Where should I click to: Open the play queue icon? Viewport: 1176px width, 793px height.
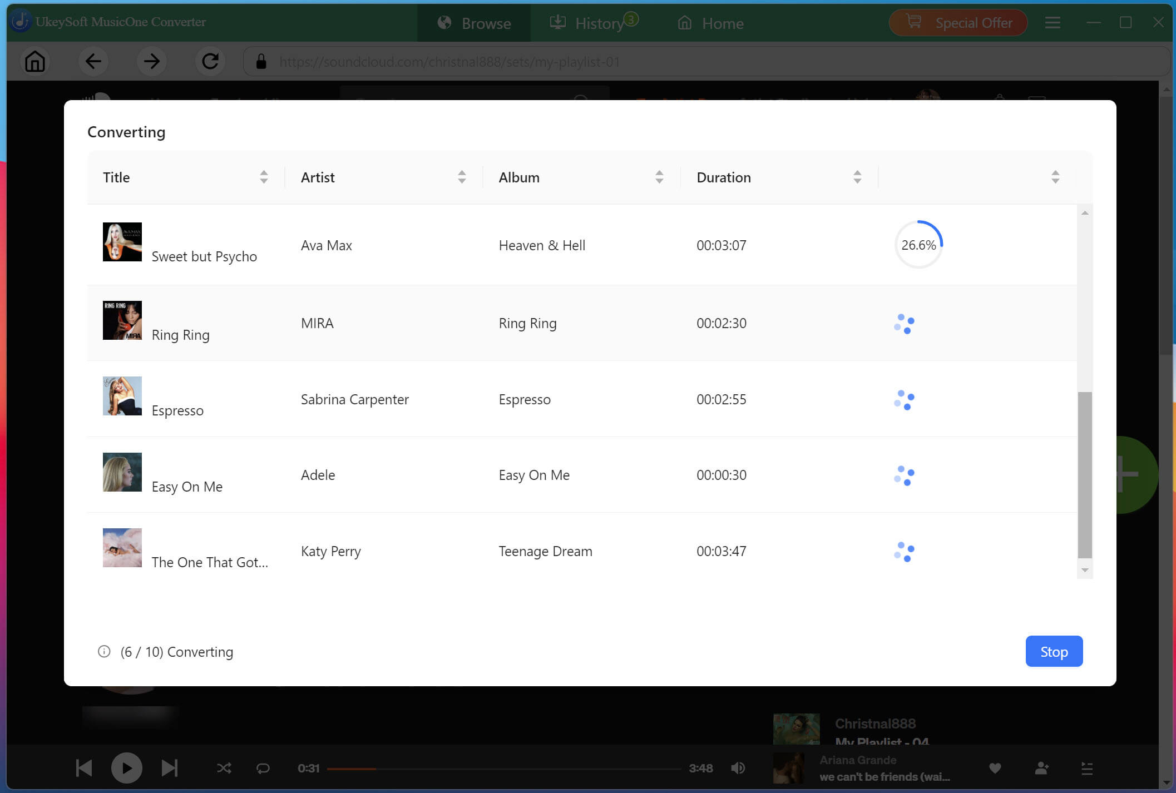coord(1087,768)
